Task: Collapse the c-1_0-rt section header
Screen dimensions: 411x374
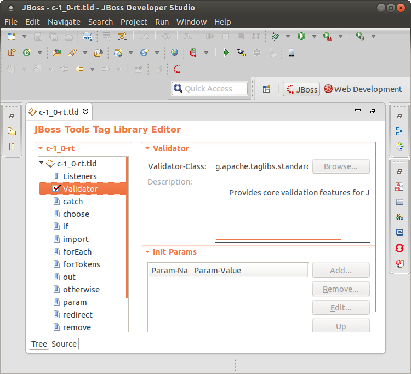Action: (x=41, y=148)
